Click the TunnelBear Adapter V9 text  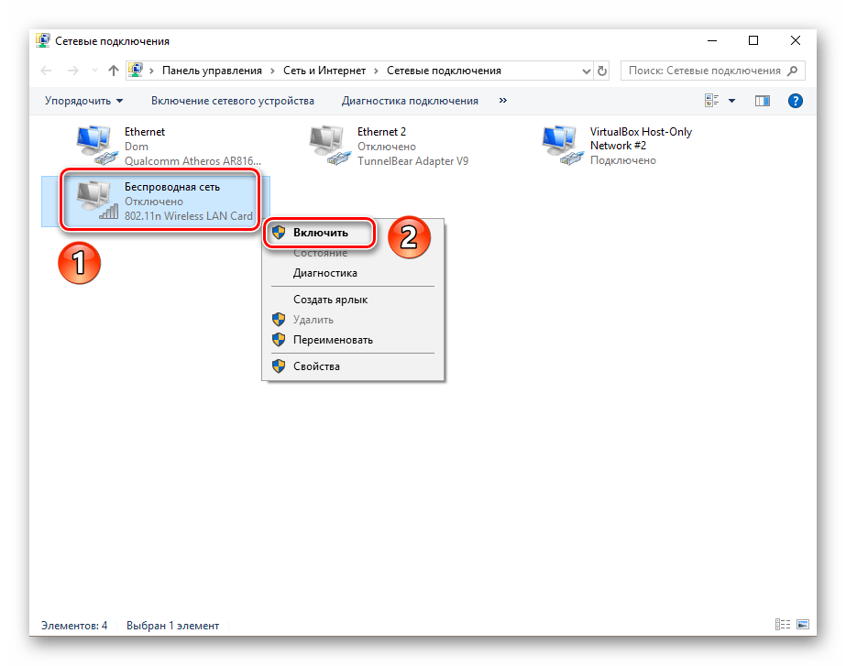pyautogui.click(x=412, y=160)
